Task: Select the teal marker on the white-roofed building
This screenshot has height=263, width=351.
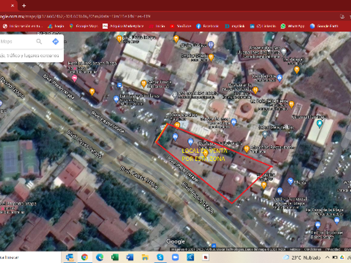Action: (x=320, y=124)
